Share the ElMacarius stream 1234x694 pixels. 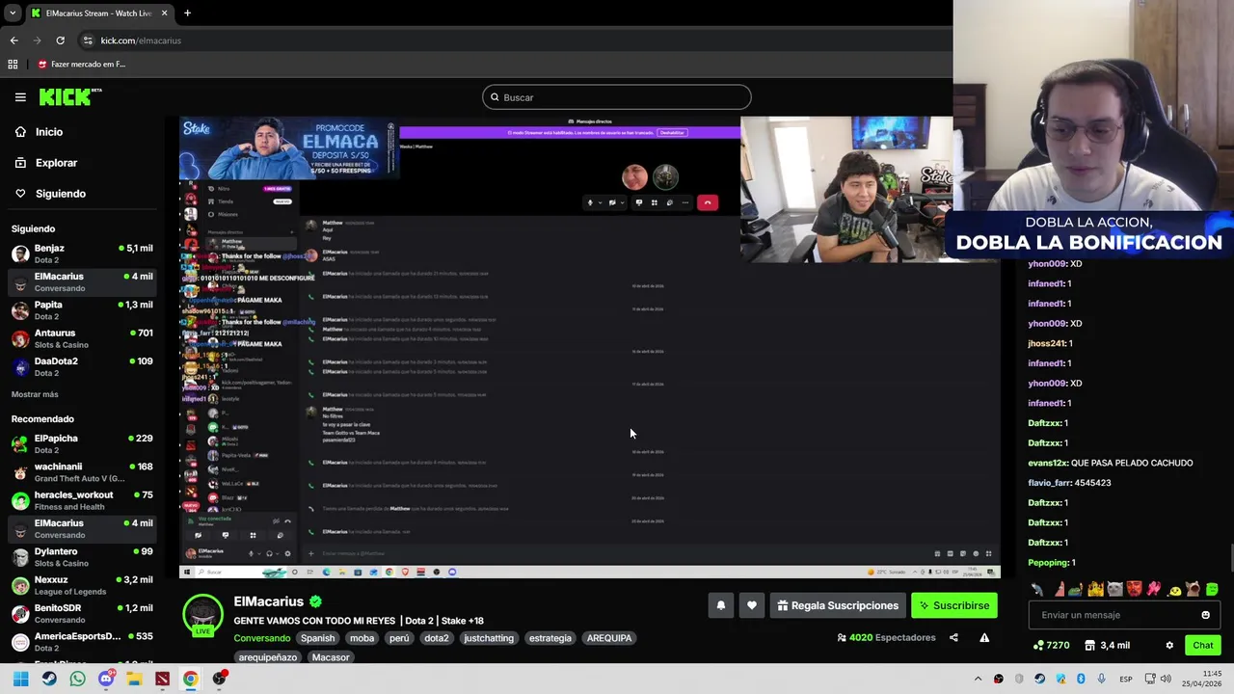tap(953, 637)
